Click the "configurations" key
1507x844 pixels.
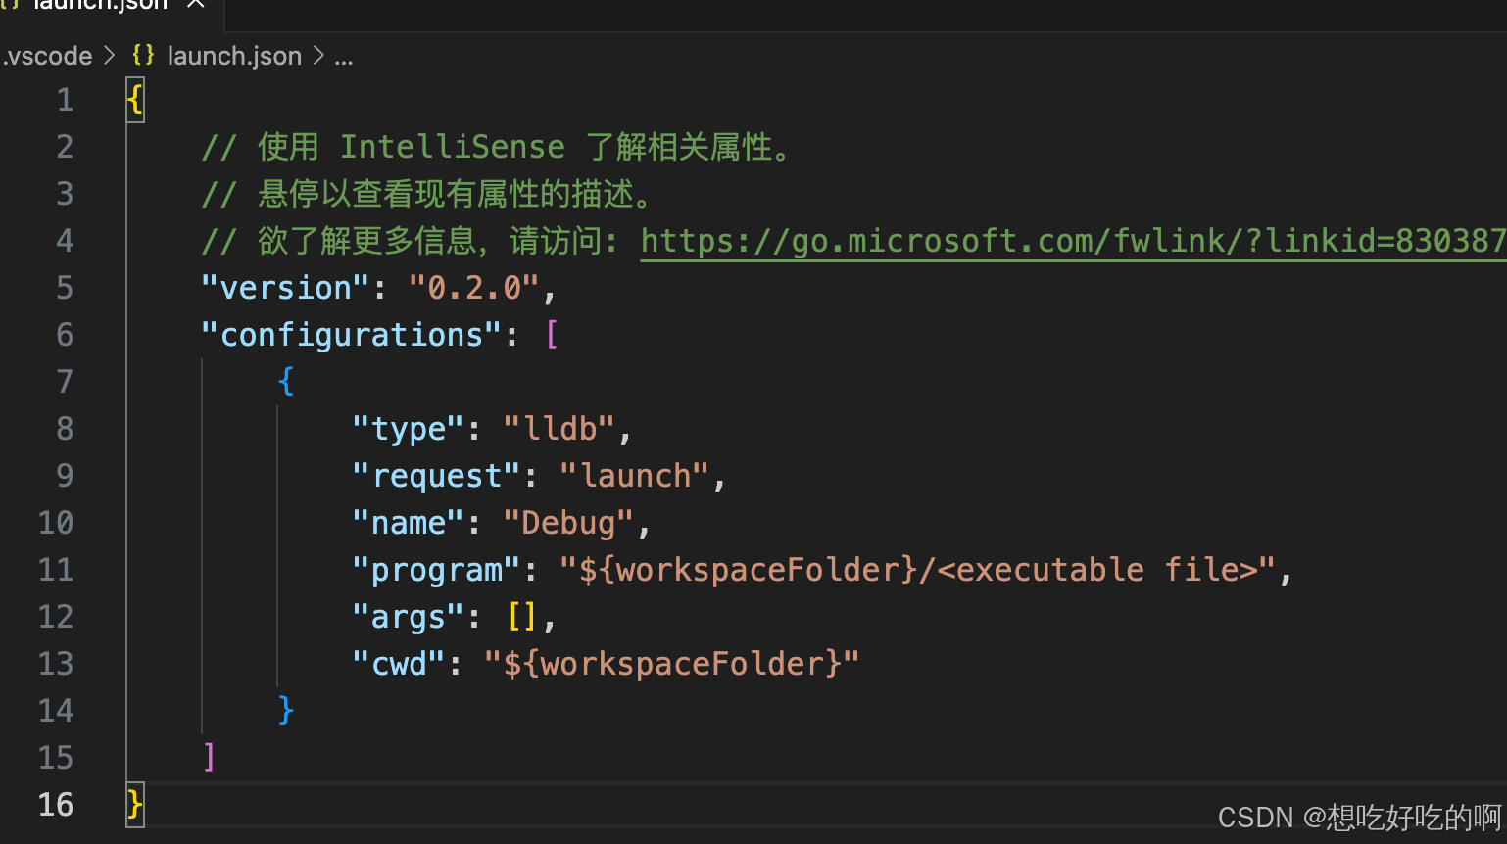pos(352,335)
